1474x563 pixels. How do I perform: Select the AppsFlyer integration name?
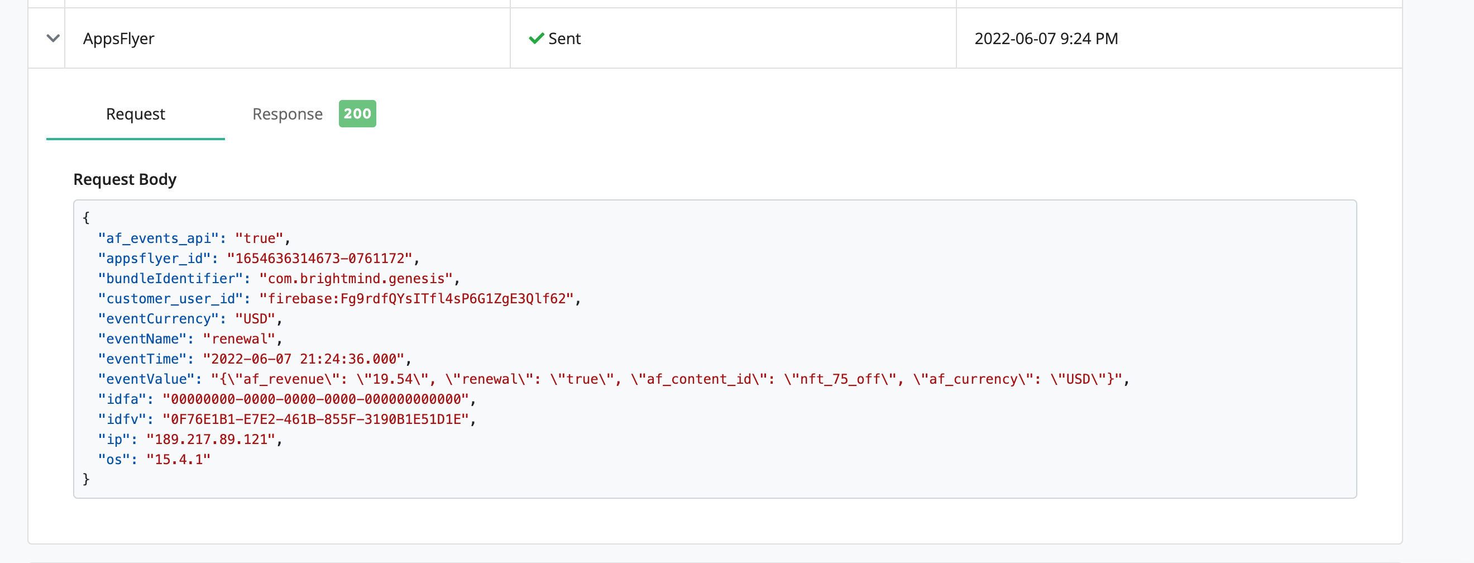point(118,39)
